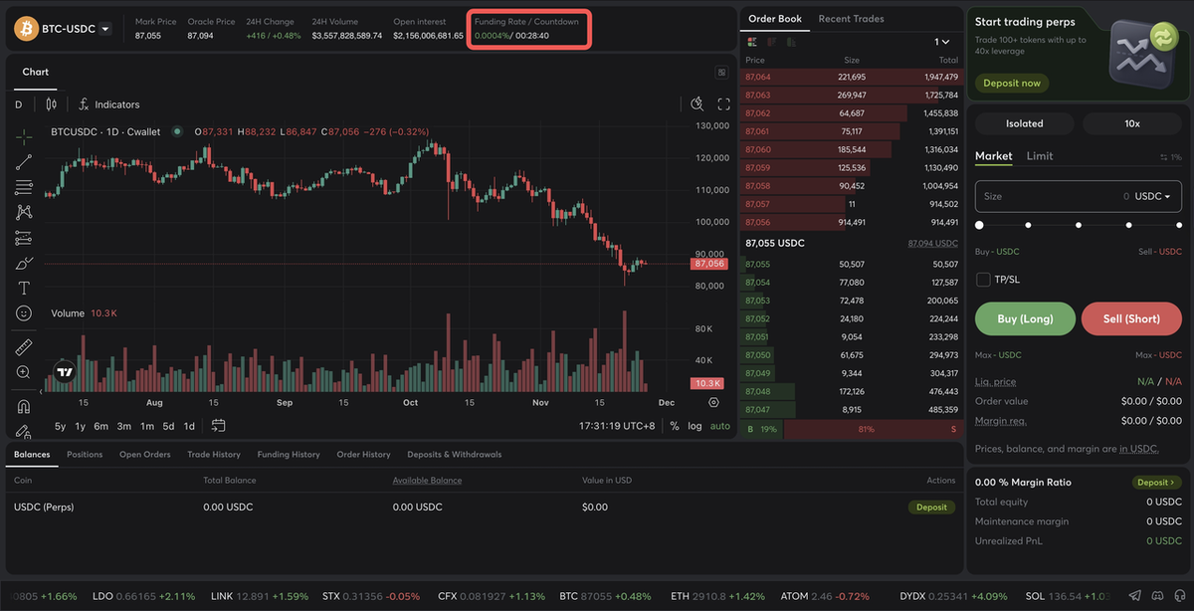Select the Market order tab

[x=994, y=156]
